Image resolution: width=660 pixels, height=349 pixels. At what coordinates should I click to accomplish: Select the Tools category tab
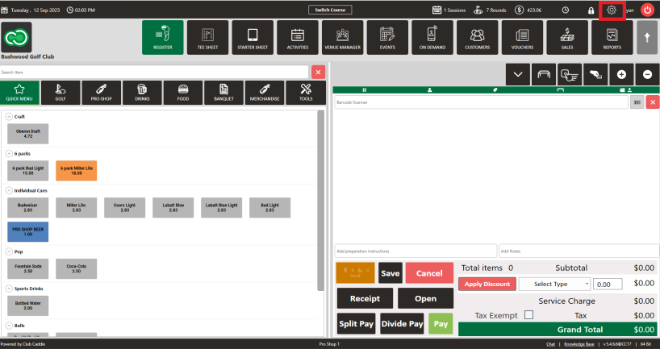click(306, 93)
